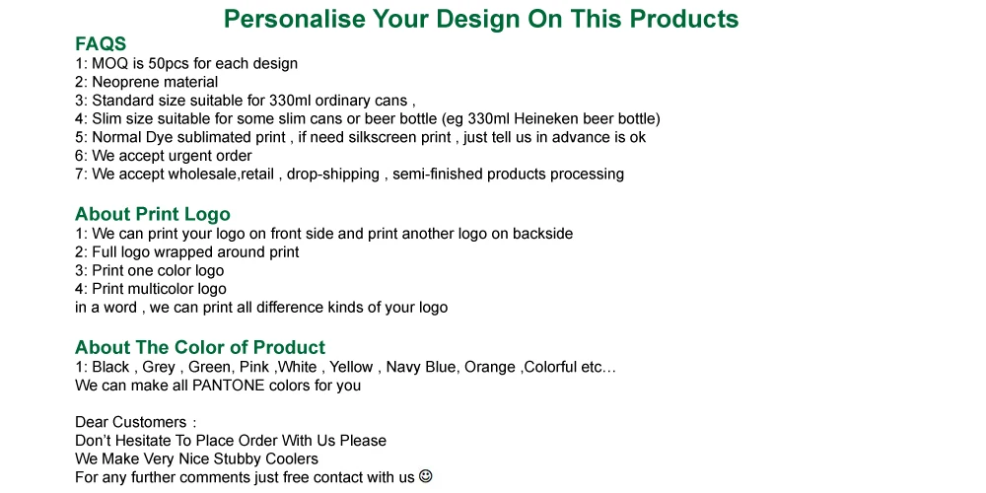986x493 pixels.
Task: Click the 'Dye sublimated print' line
Action: [360, 137]
